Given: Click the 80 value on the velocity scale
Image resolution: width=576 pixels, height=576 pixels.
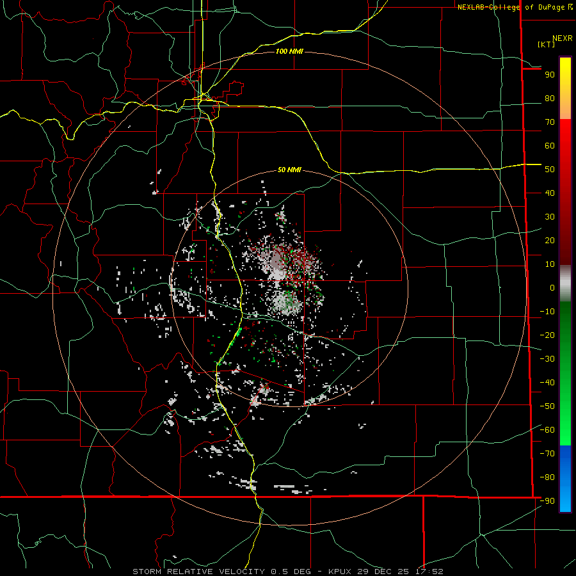Looking at the screenshot, I should (550, 99).
